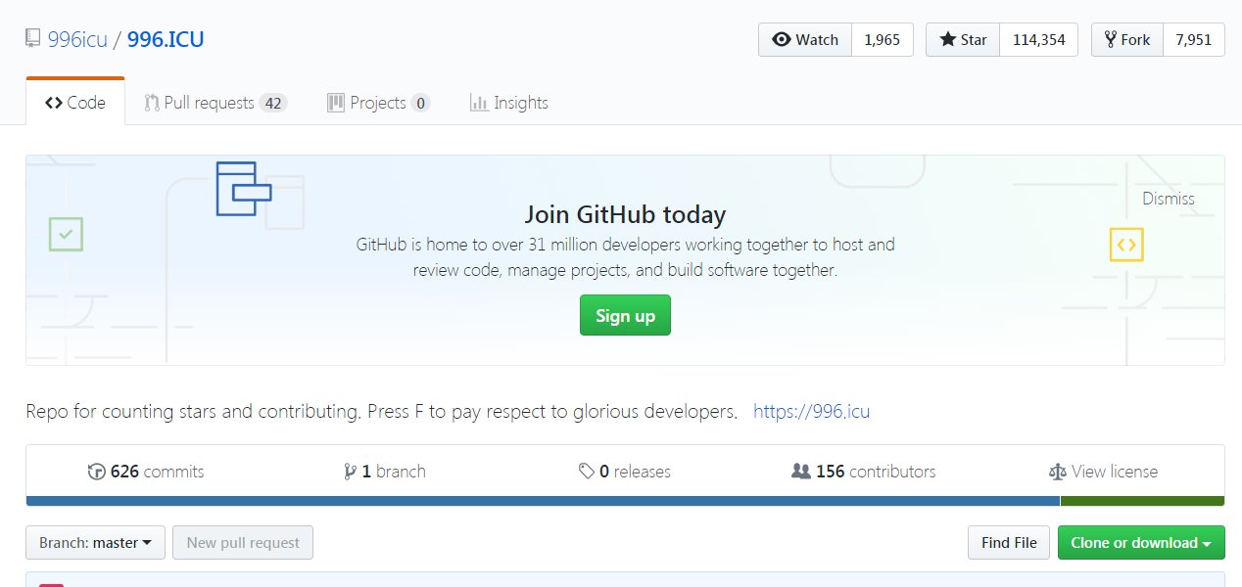Expand the Clone or download menu
This screenshot has height=587, width=1242.
[x=1141, y=543]
